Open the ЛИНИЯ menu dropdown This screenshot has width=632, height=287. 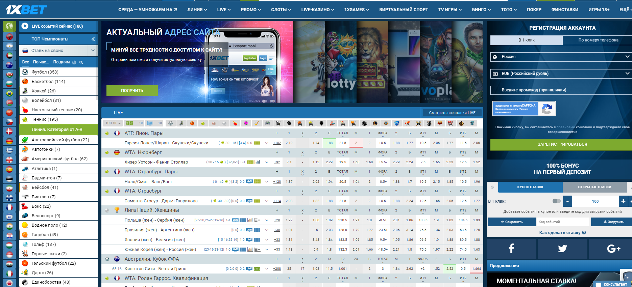click(197, 10)
